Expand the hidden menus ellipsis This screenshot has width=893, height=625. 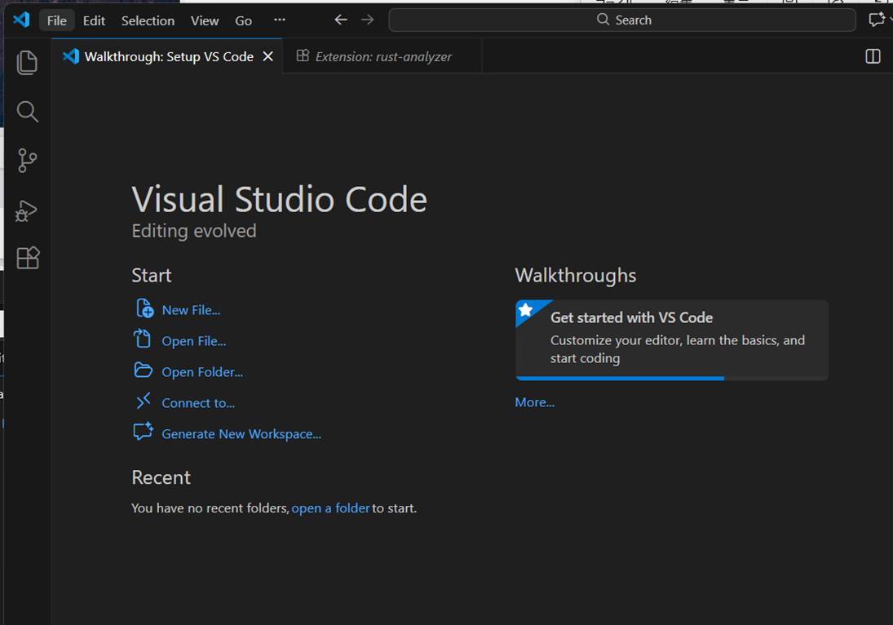click(x=280, y=20)
